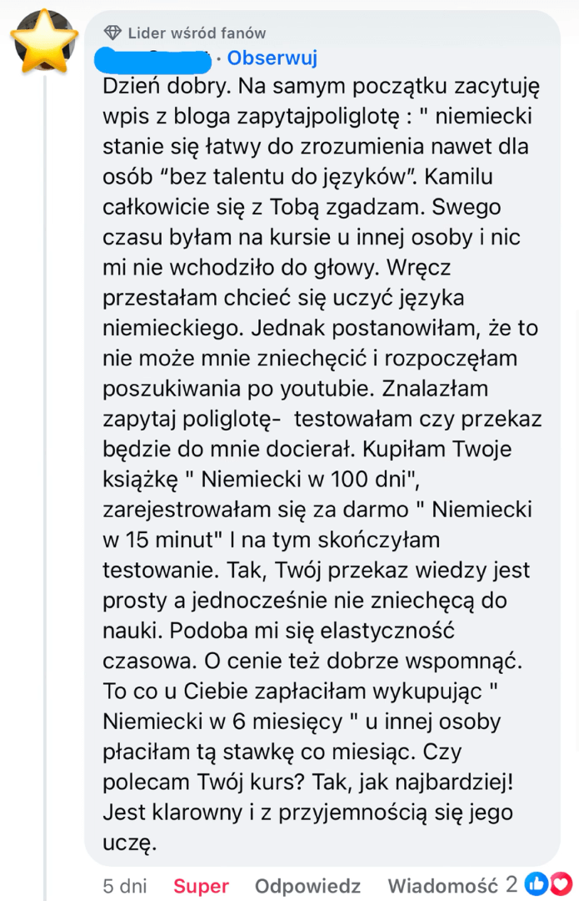This screenshot has height=901, width=579.
Task: Show reactions list by clicking count "2"
Action: pyautogui.click(x=512, y=884)
